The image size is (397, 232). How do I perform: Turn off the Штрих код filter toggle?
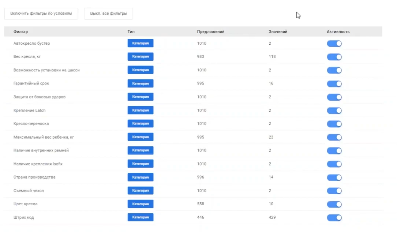(334, 218)
